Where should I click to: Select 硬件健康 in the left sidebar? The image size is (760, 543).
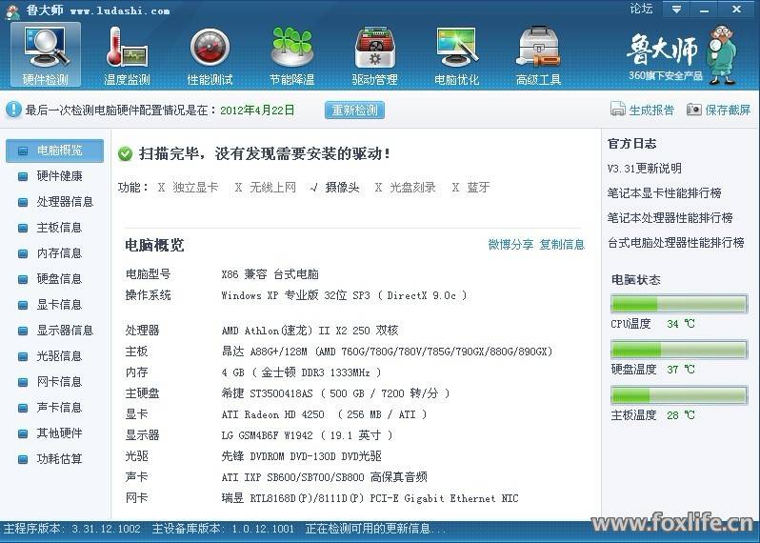pos(59,176)
